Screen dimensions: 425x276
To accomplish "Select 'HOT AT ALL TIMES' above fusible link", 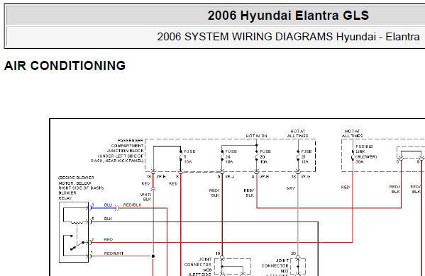I will [352, 134].
